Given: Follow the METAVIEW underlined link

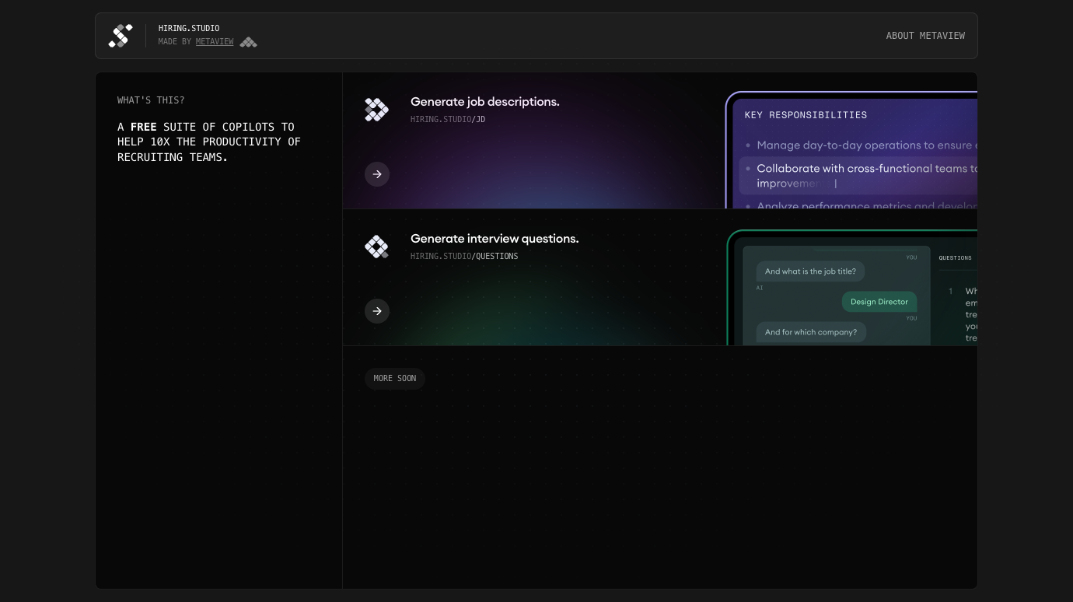Looking at the screenshot, I should click(x=215, y=41).
